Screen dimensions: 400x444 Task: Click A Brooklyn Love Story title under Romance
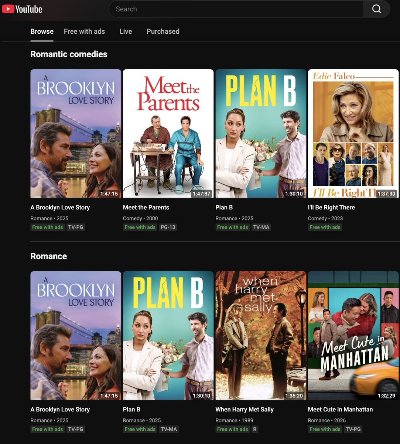coord(60,409)
